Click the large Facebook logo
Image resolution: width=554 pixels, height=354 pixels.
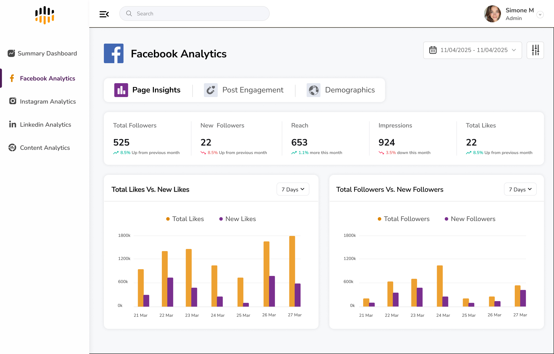click(114, 53)
